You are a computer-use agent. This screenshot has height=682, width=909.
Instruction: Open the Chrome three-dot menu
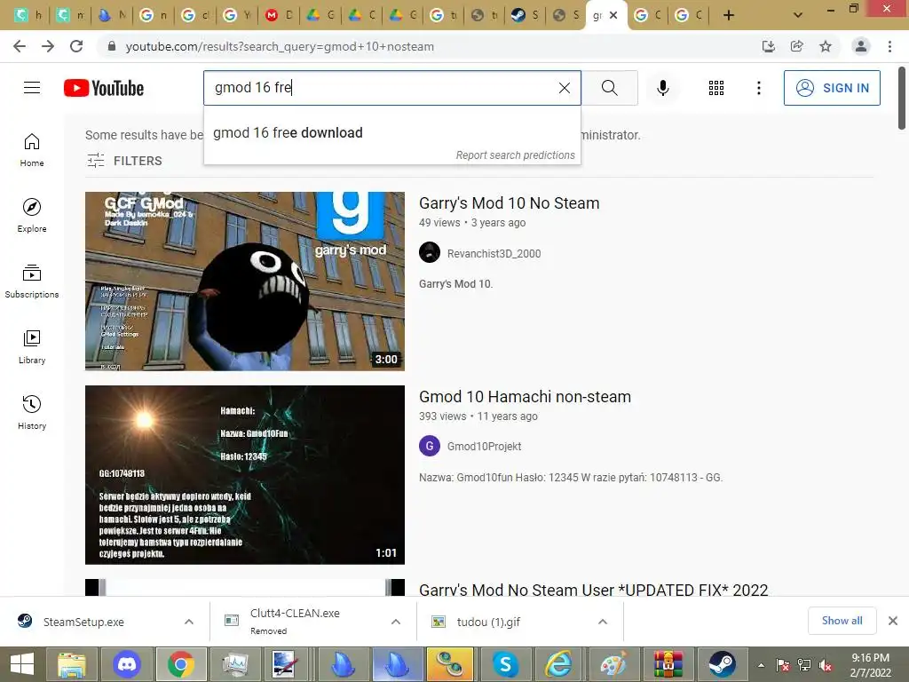pos(889,46)
